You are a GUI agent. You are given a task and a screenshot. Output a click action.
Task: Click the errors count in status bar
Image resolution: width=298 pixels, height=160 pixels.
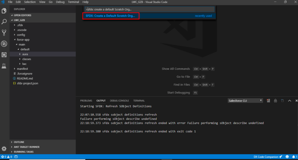(4, 157)
